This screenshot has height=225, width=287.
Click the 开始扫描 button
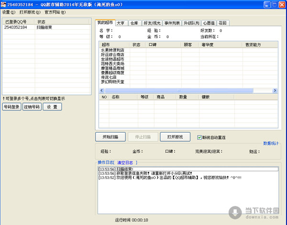(x=110, y=137)
